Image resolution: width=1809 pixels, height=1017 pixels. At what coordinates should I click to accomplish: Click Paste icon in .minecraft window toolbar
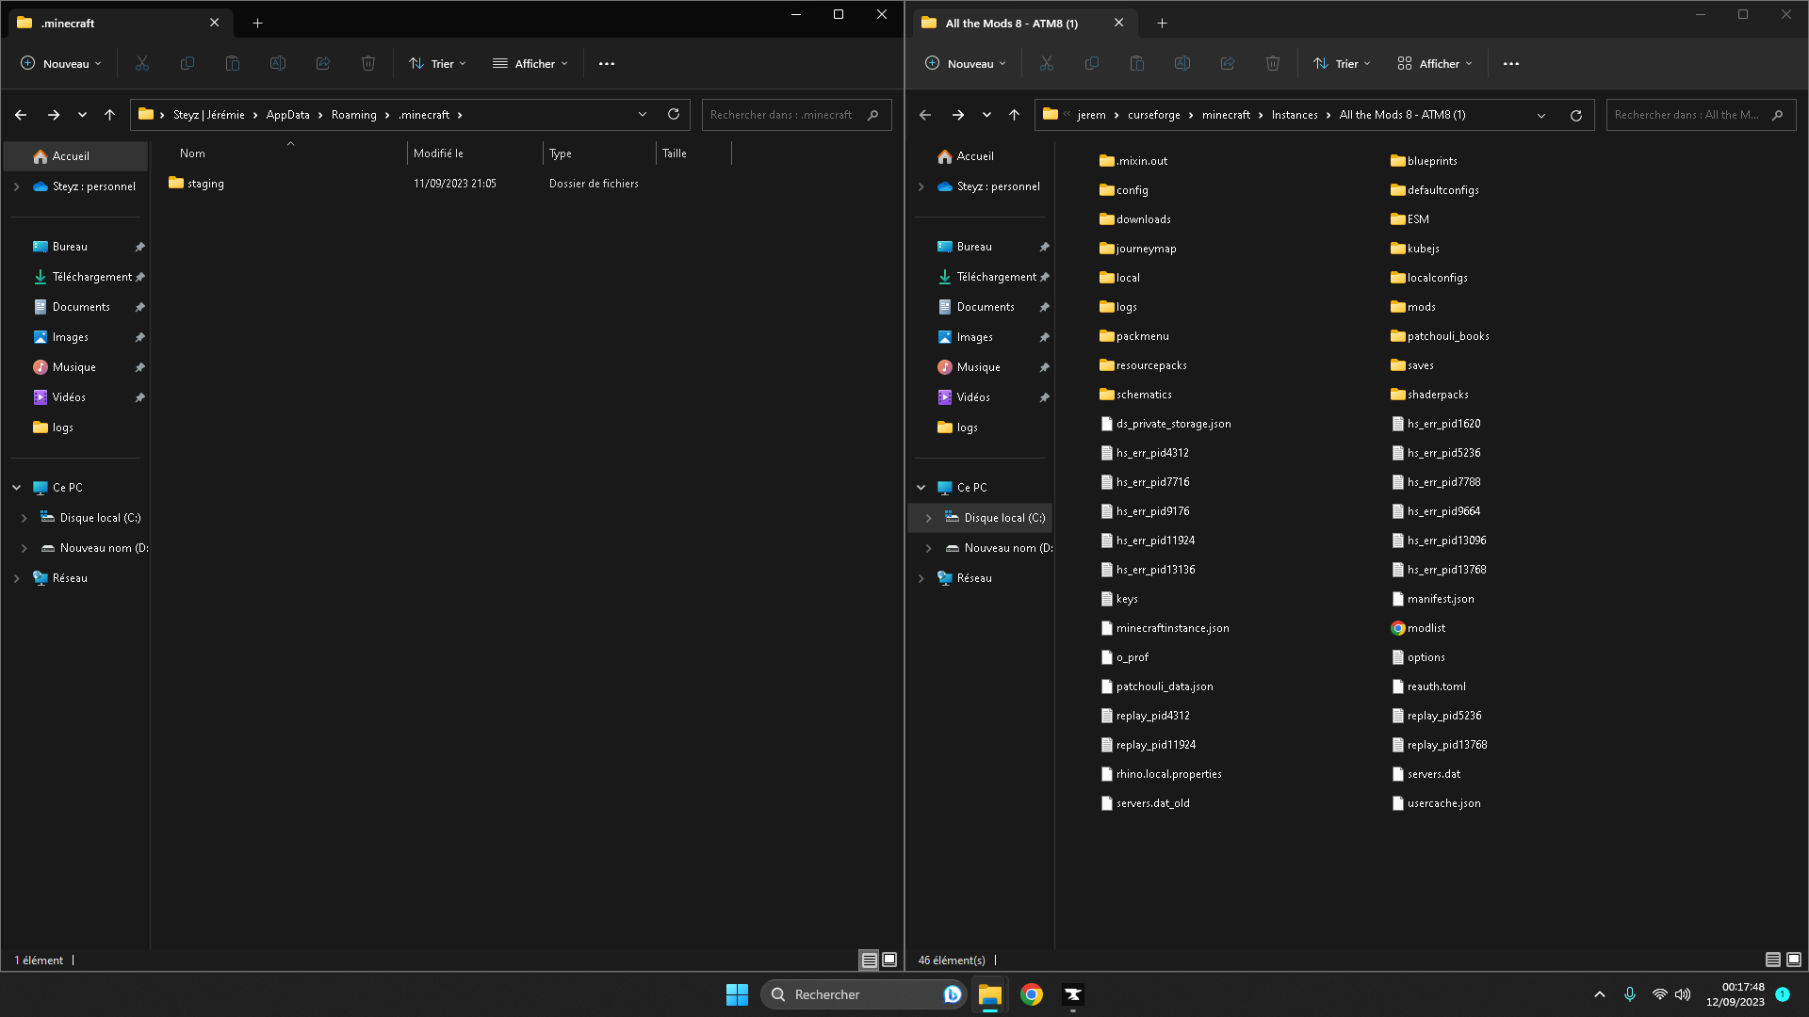click(x=233, y=63)
